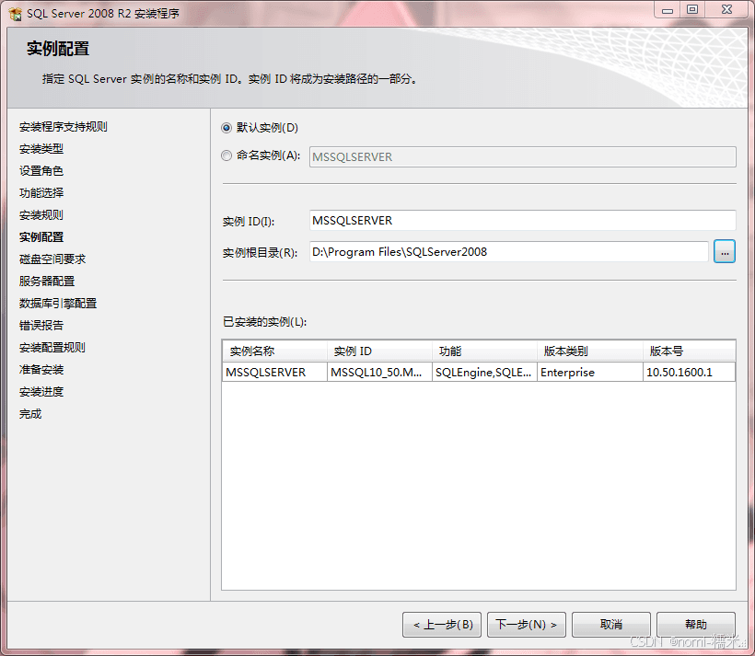
Task: Cancel setup with 取消 button
Action: (611, 625)
